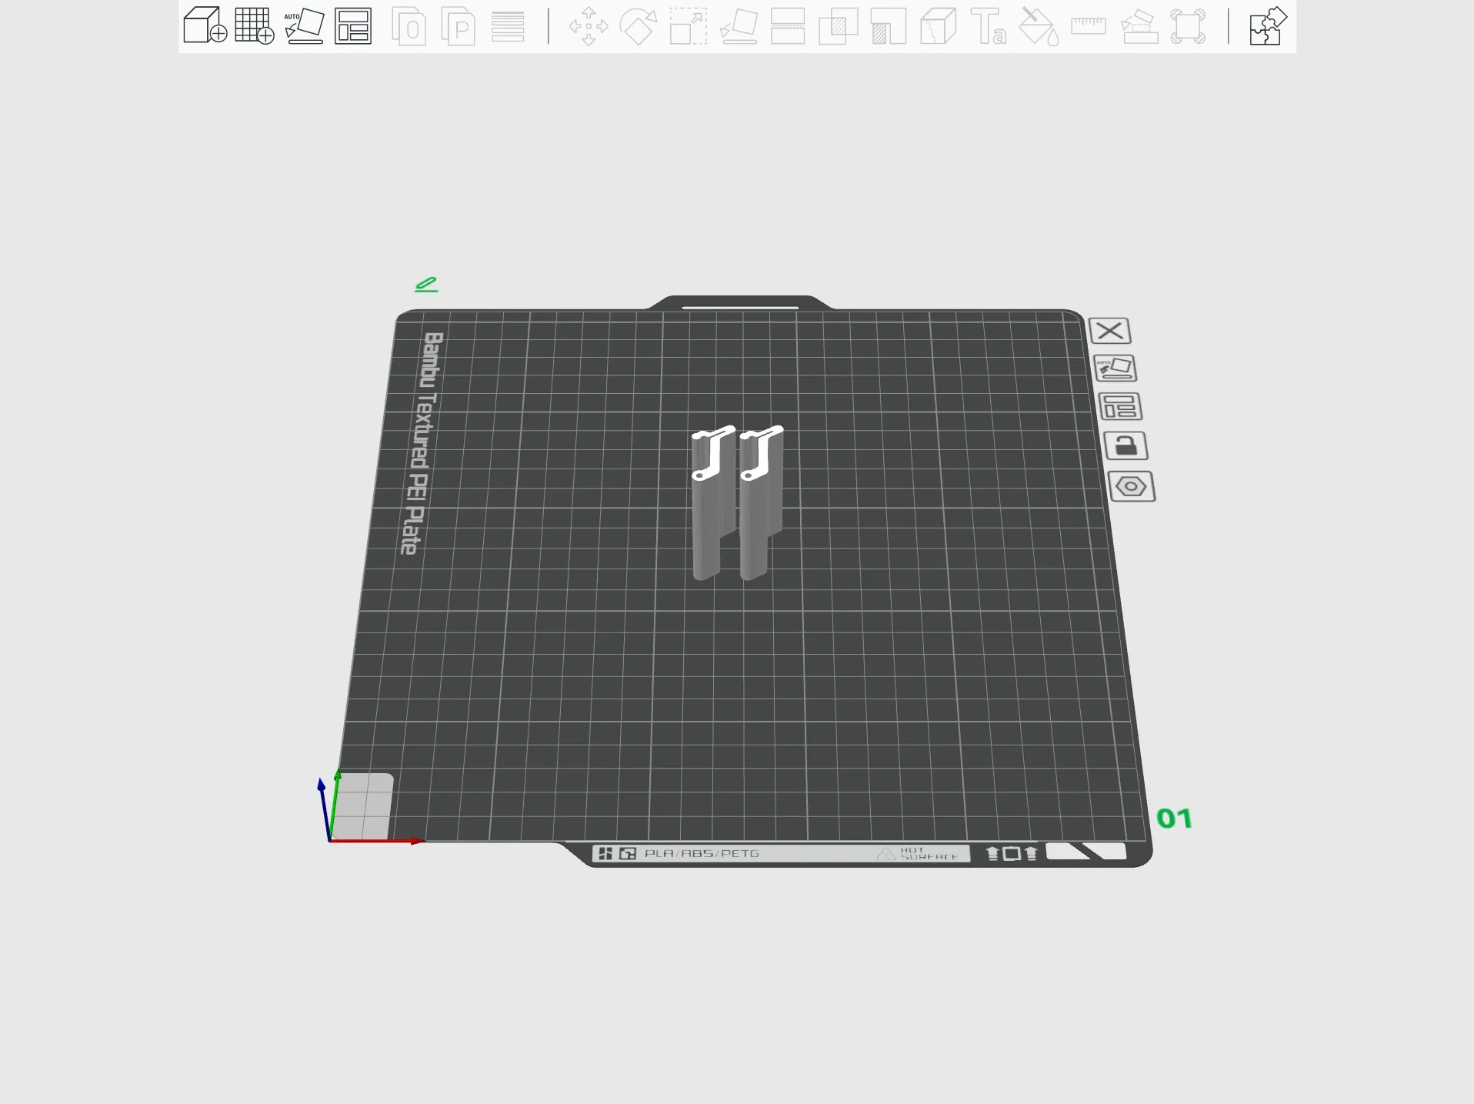The width and height of the screenshot is (1474, 1104).
Task: Select the Rotate tool
Action: 639,27
